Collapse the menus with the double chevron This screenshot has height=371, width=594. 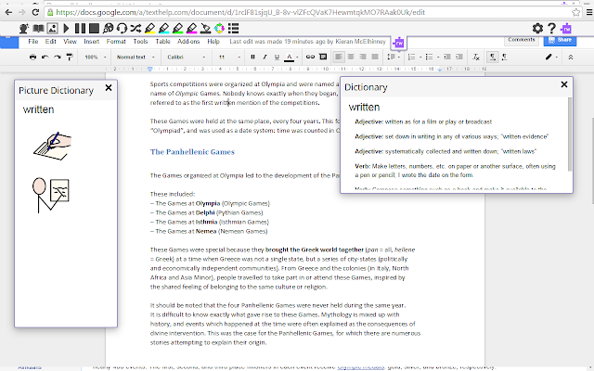571,58
